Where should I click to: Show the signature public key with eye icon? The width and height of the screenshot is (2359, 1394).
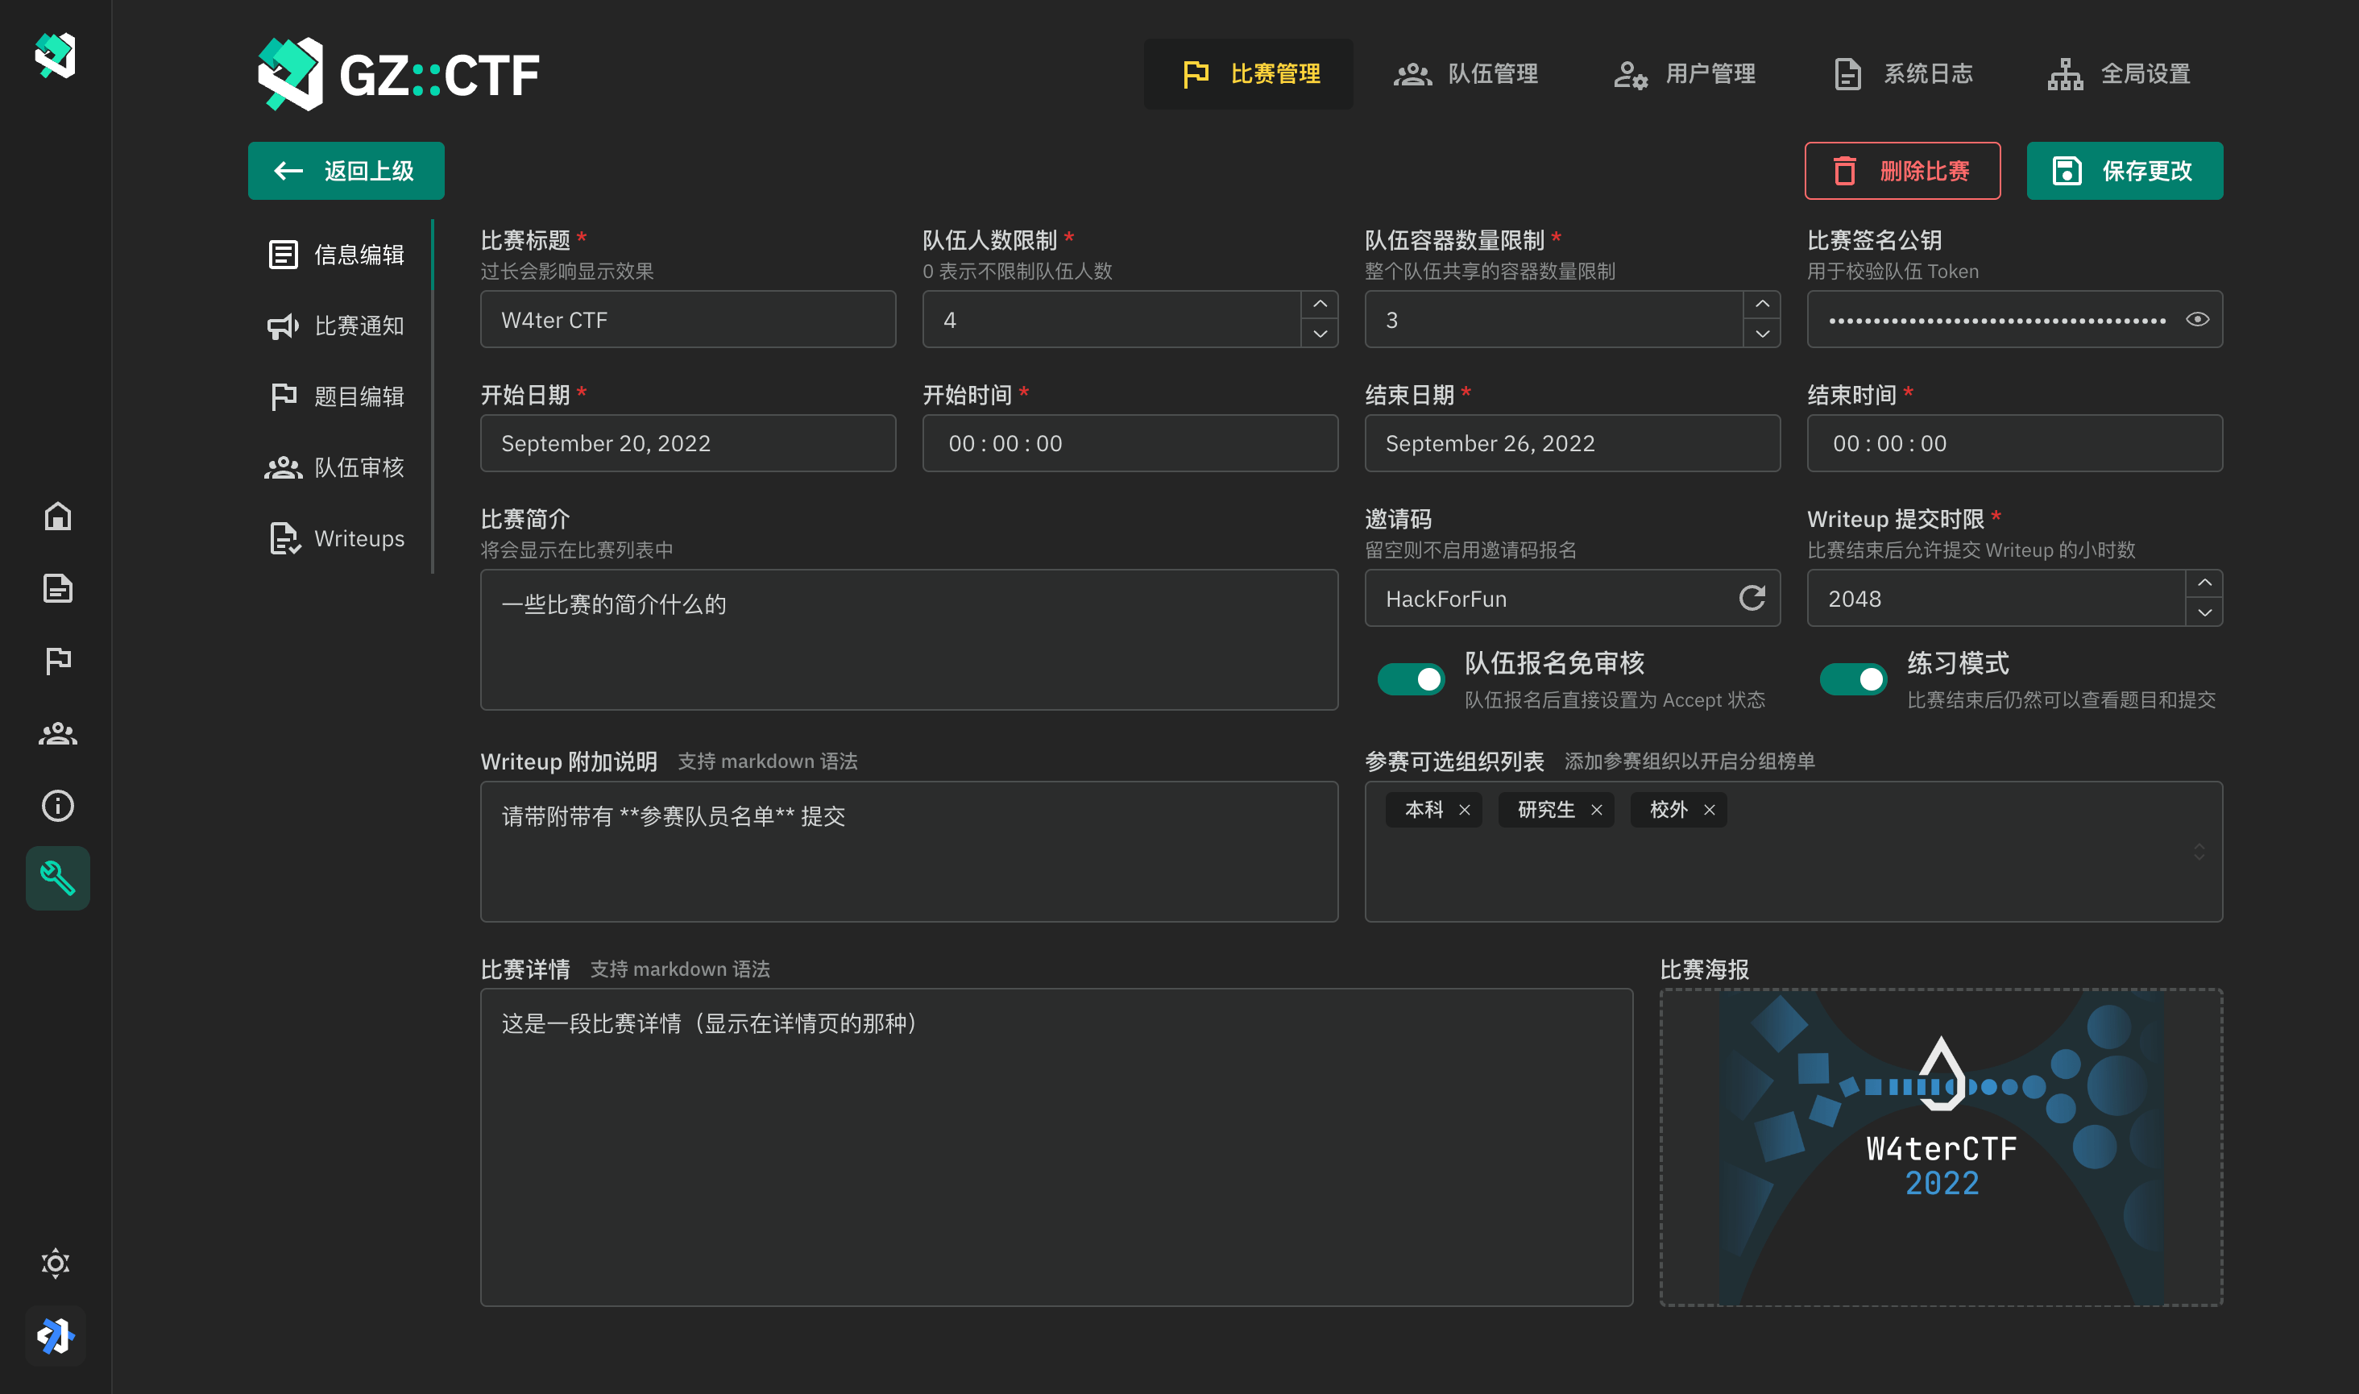2196,319
